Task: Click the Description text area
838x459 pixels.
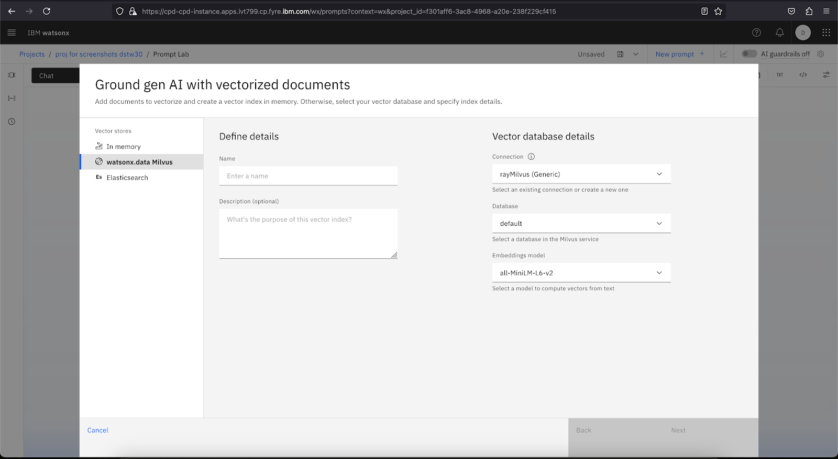Action: tap(308, 234)
